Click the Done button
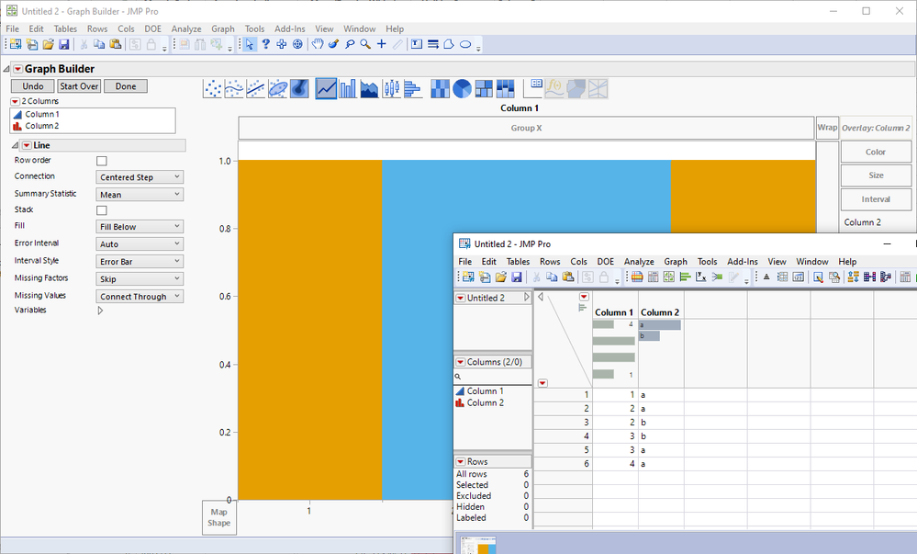917x554 pixels. coord(126,86)
